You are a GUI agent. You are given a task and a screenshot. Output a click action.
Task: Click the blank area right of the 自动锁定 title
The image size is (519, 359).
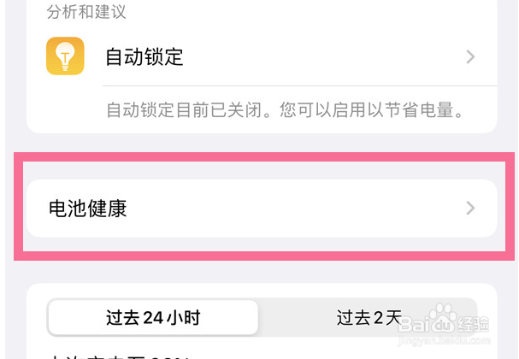[325, 57]
